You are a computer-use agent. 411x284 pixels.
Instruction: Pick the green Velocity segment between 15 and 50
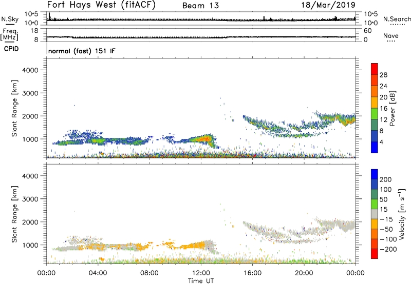(375, 204)
